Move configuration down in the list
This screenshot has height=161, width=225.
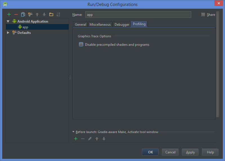pos(44,14)
